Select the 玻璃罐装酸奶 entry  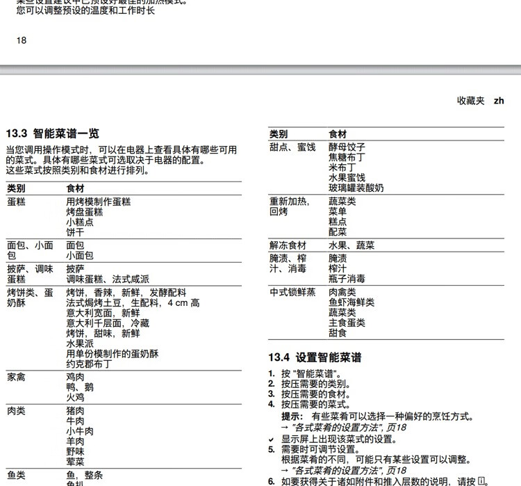pyautogui.click(x=356, y=188)
